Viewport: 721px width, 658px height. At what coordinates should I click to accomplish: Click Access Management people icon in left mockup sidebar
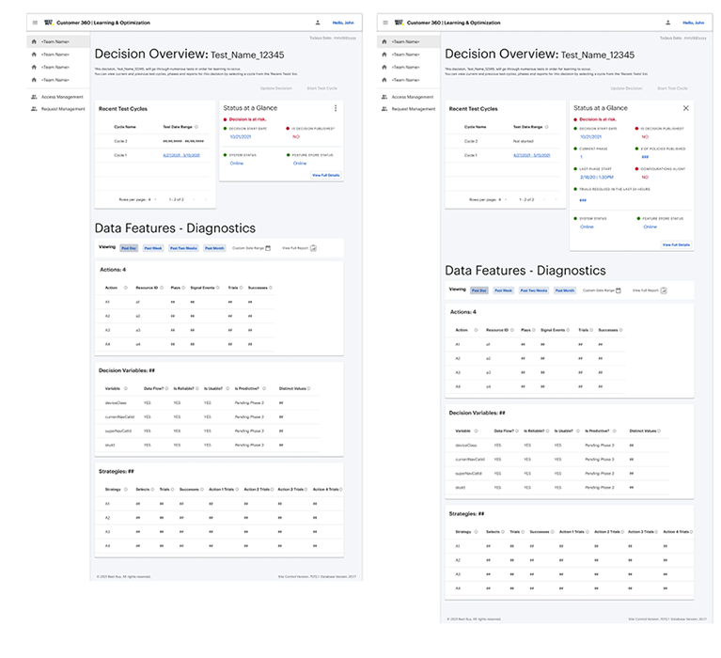(35, 97)
